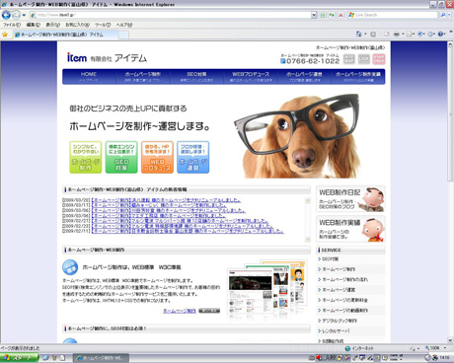Viewport: 454px width, 363px height.
Task: Click the Favorites star icon
Action: coord(5,35)
